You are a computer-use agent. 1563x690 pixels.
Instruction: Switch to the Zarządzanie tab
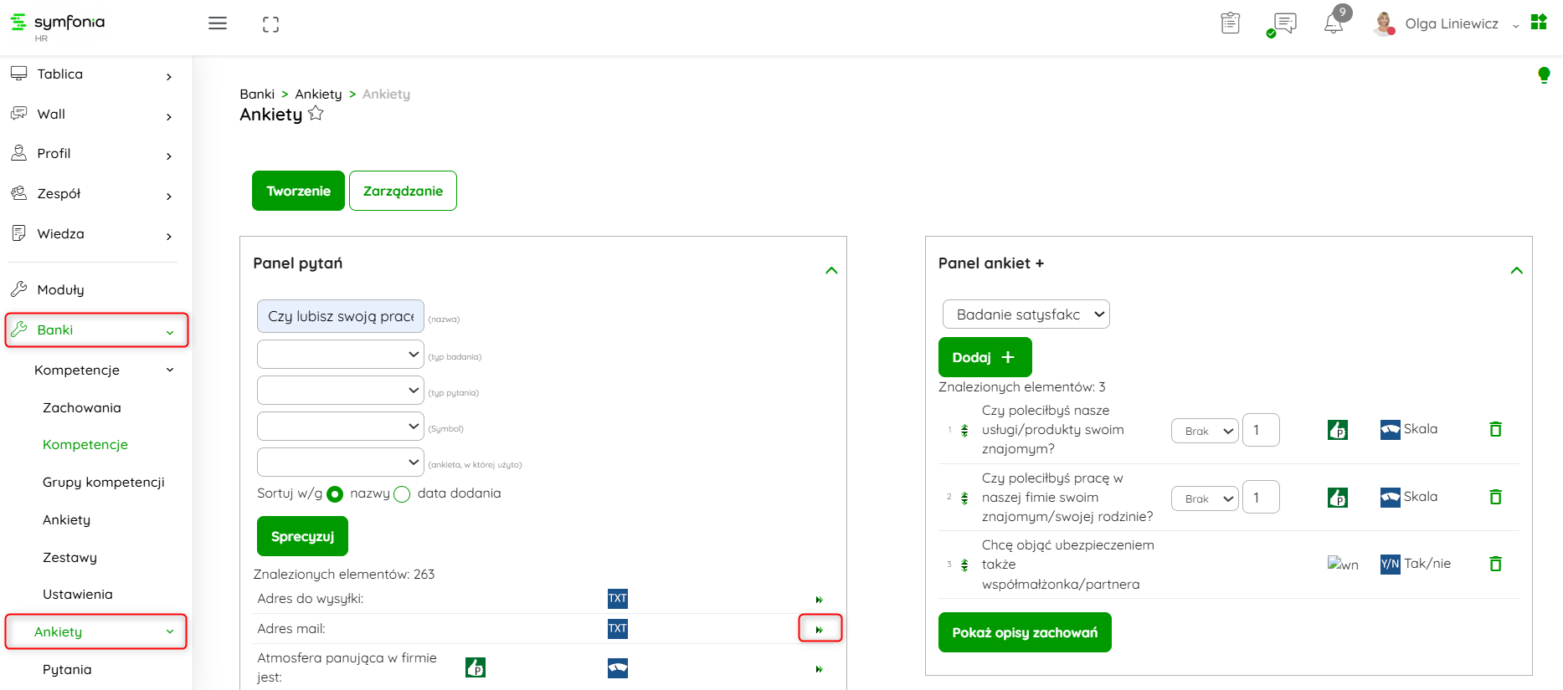(403, 191)
